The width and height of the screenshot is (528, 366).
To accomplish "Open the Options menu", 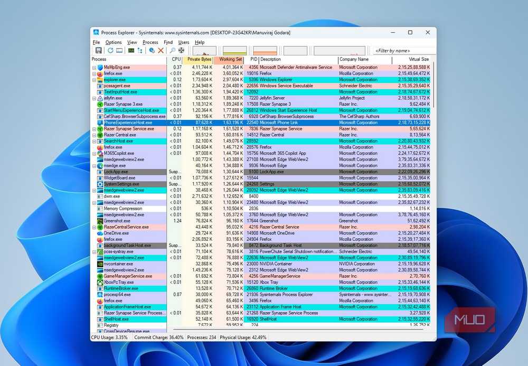I will click(x=114, y=42).
